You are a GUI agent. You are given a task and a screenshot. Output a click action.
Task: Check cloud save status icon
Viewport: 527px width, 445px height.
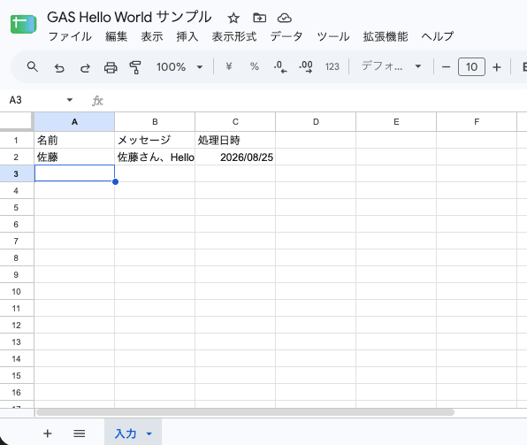pyautogui.click(x=285, y=18)
